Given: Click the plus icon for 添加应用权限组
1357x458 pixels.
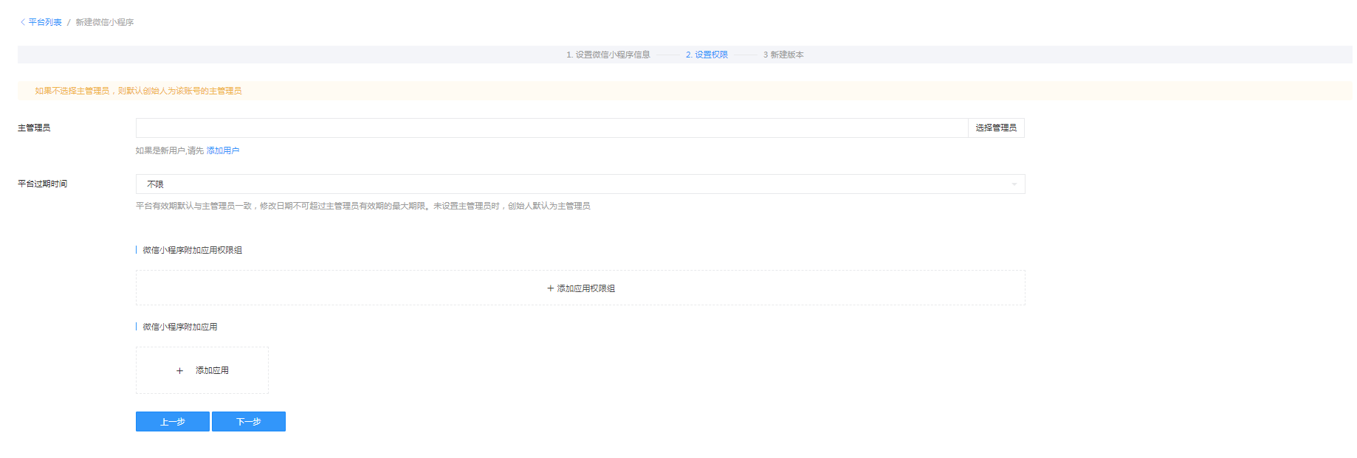Looking at the screenshot, I should pos(550,288).
